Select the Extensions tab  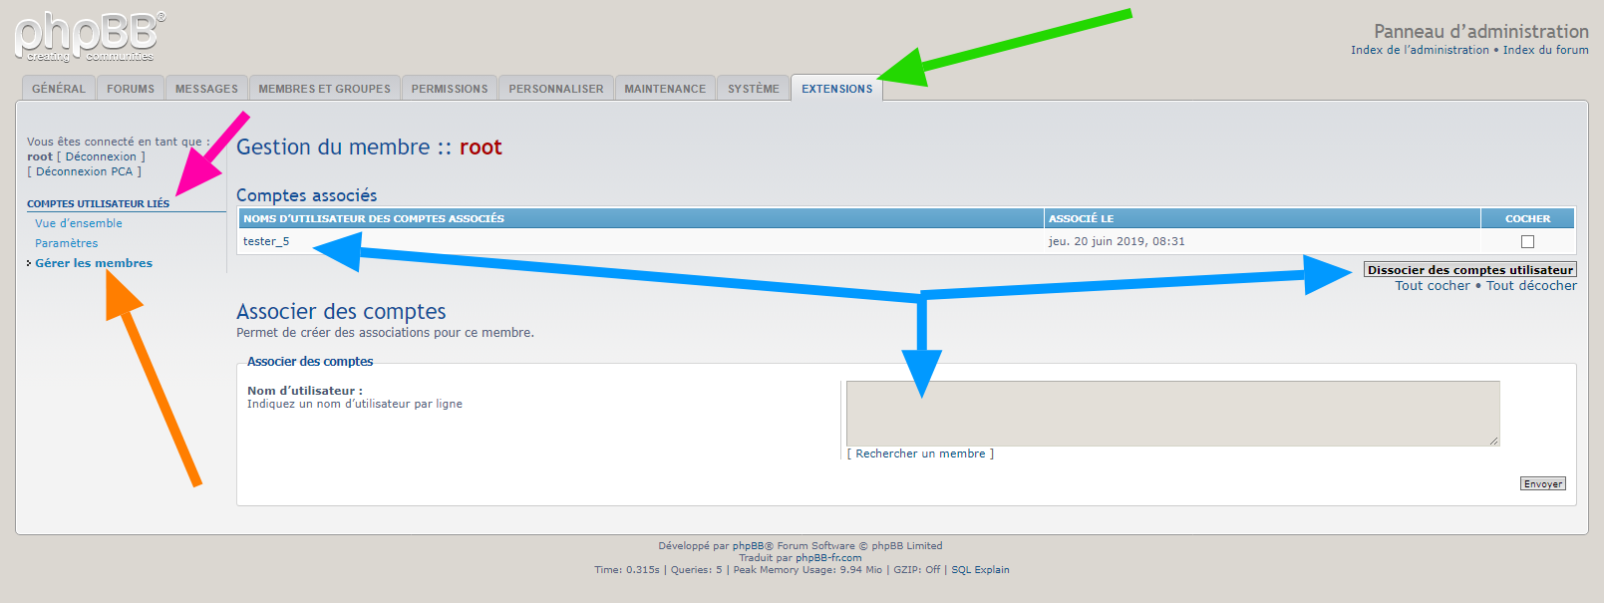click(836, 89)
